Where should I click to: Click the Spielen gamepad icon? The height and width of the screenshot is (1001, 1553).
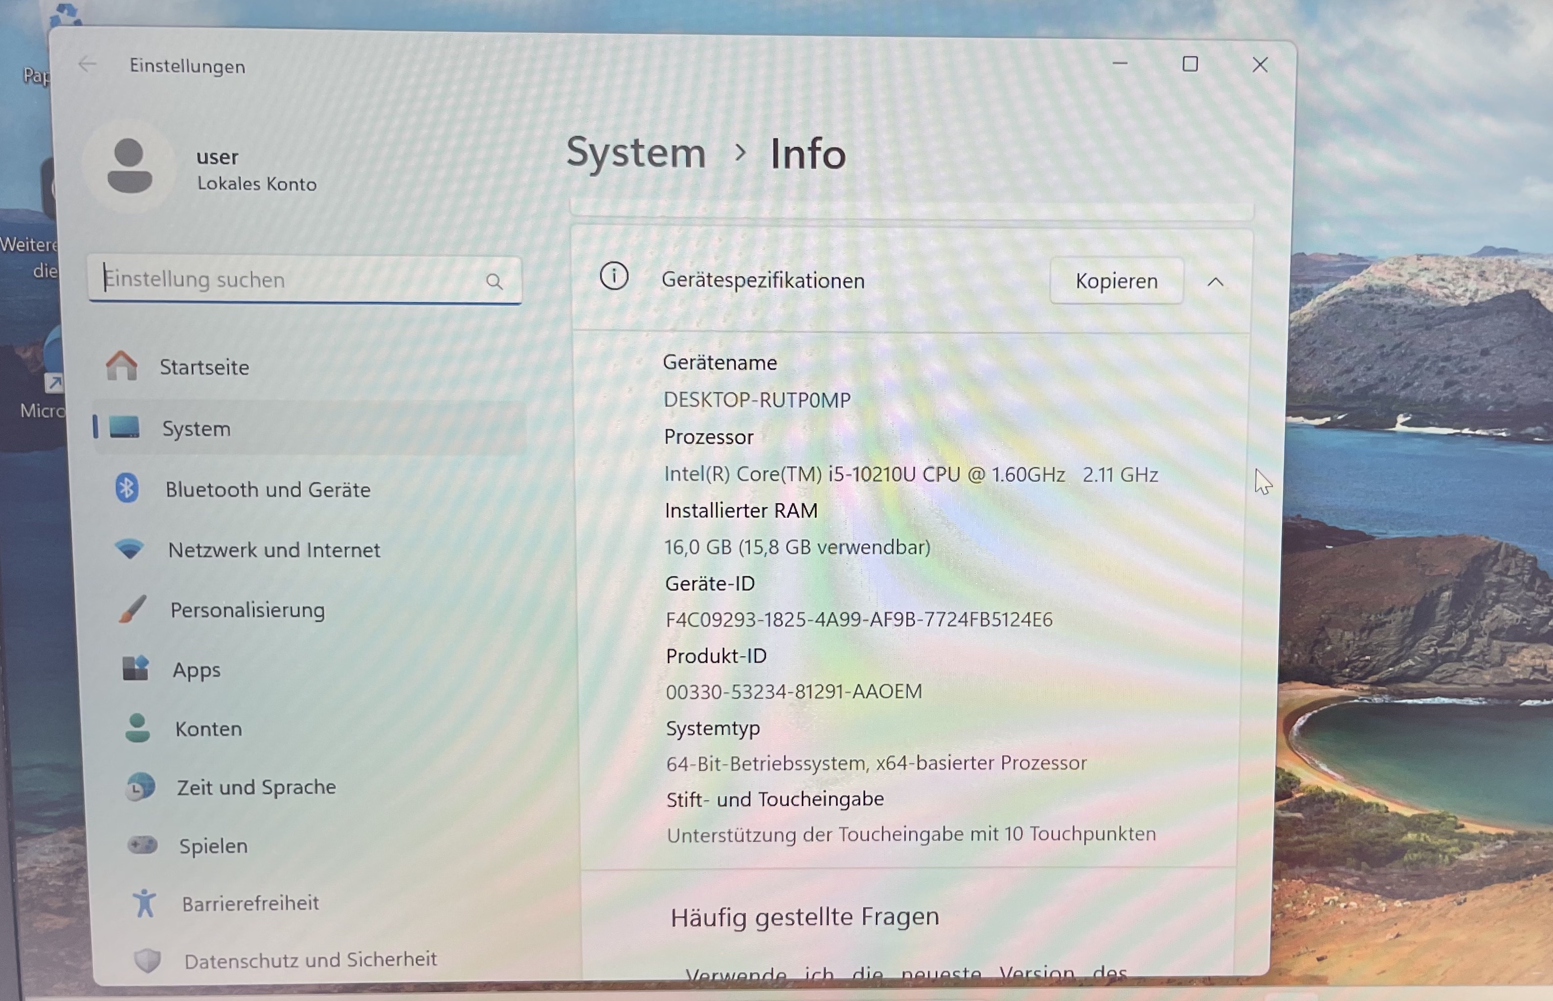coord(142,845)
